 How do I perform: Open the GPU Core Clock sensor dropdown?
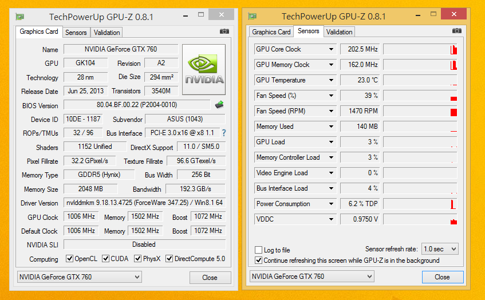(x=331, y=49)
